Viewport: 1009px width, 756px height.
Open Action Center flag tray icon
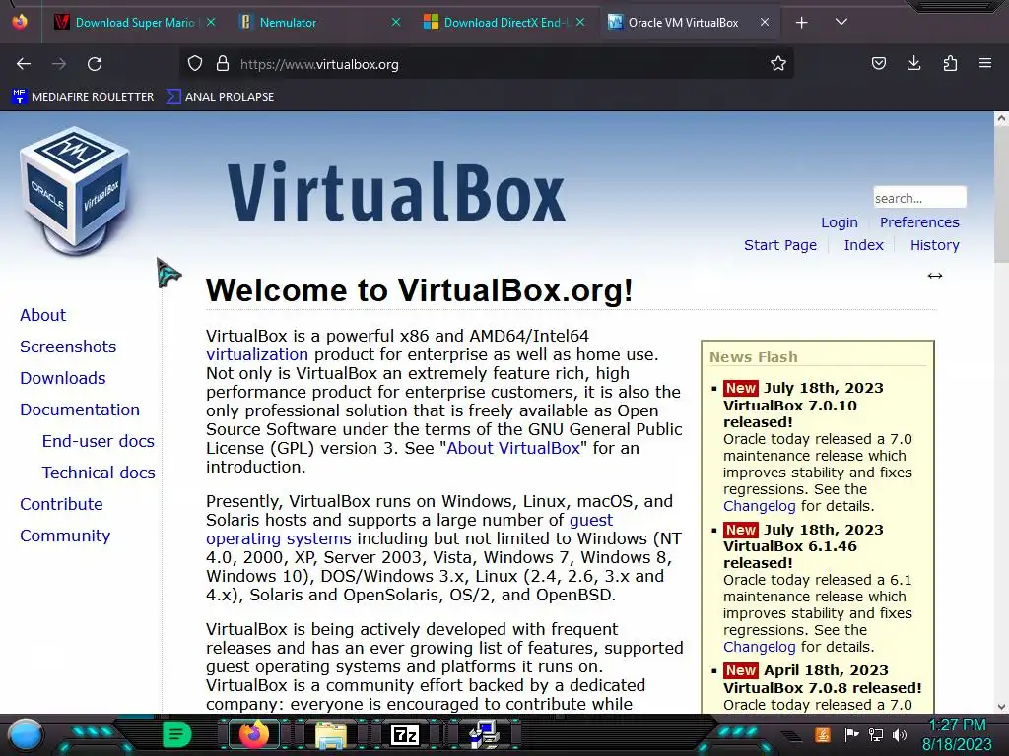[851, 734]
